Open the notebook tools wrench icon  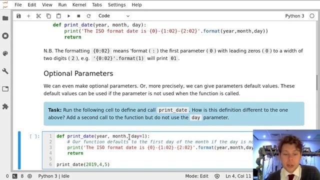[5, 71]
